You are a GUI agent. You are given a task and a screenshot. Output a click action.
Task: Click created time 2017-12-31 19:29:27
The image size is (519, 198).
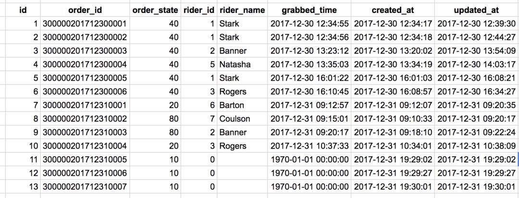point(393,173)
